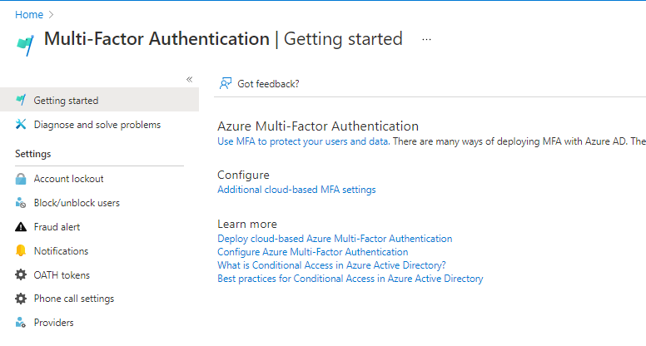Open Additional cloud-based MFA settings link

[296, 190]
